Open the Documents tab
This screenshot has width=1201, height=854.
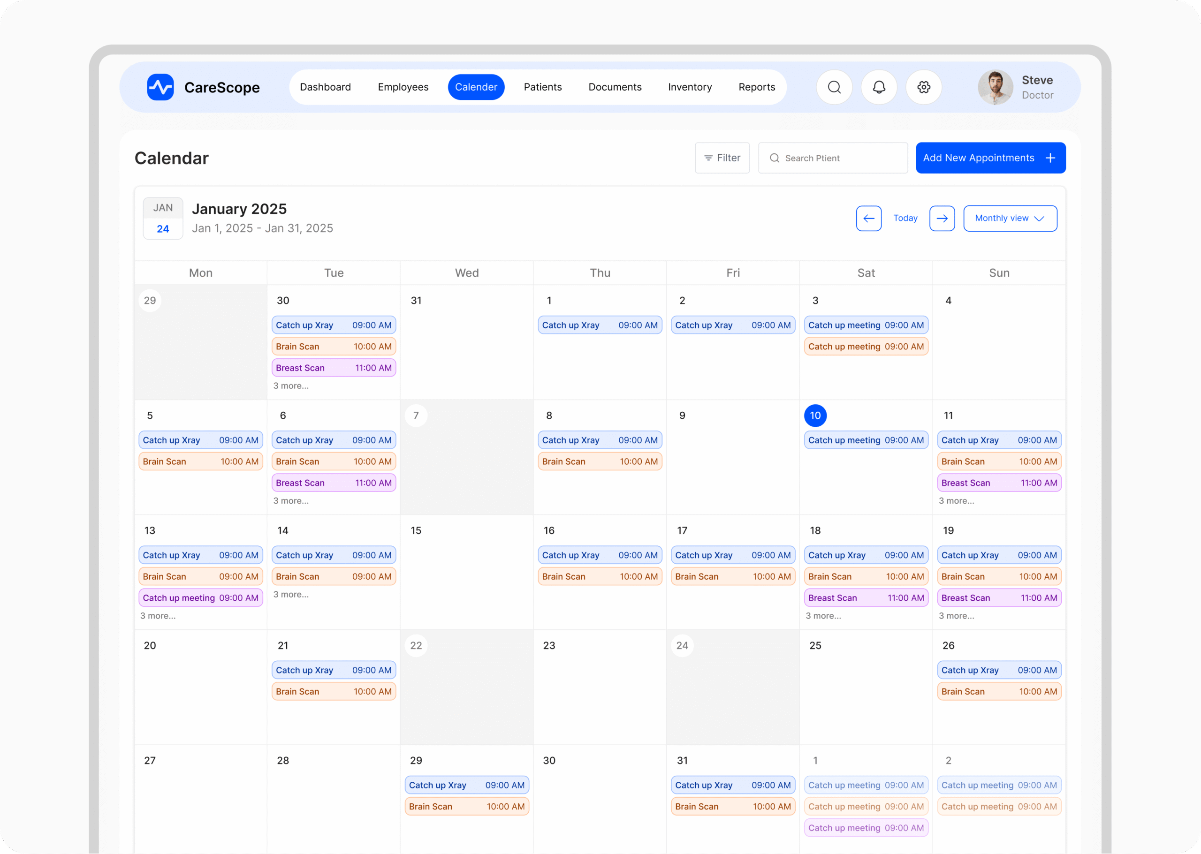click(615, 87)
